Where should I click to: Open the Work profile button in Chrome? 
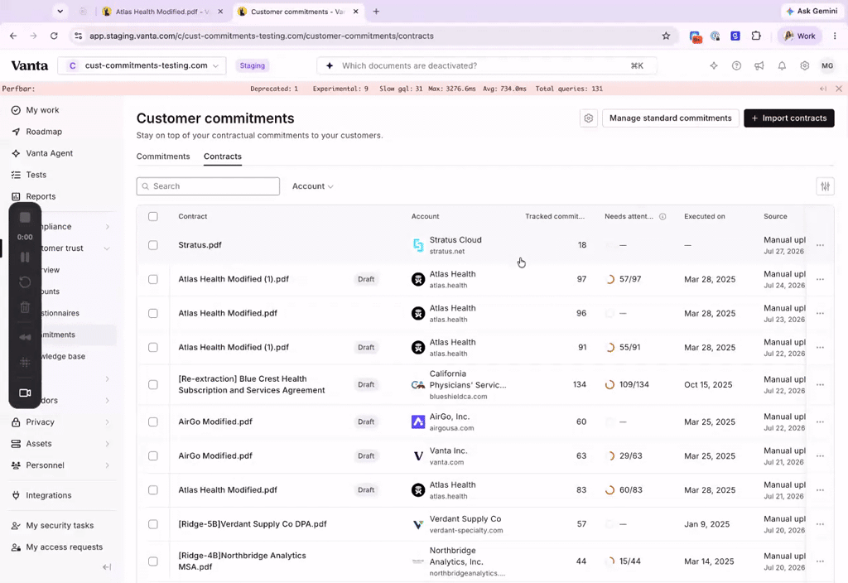(799, 36)
